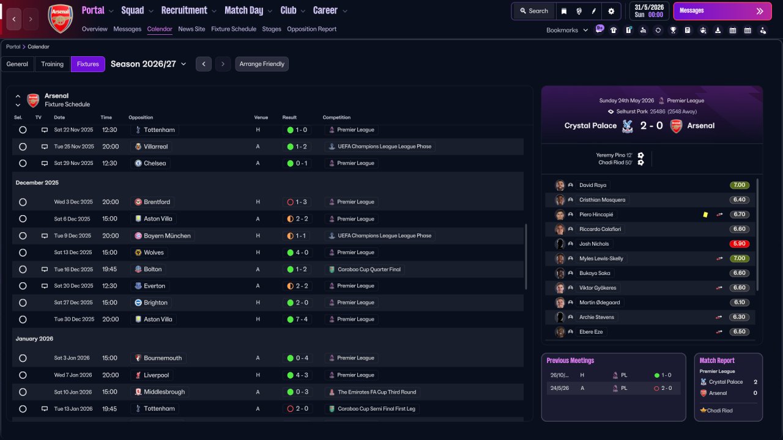Open the world globe icon in top bar
Screen dimensions: 783x440
pyautogui.click(x=579, y=11)
